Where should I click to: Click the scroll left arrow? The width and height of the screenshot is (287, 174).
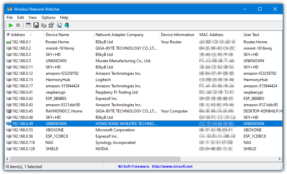[7, 159]
